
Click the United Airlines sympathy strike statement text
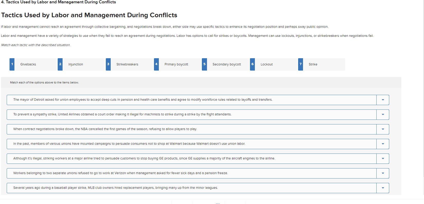click(x=122, y=114)
